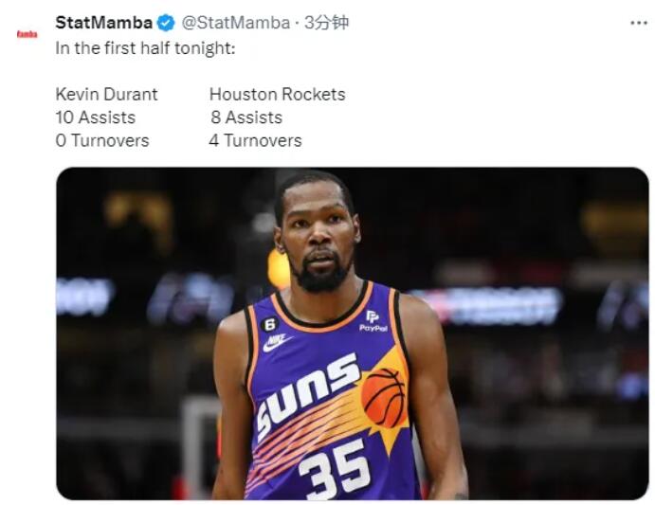Click the '0 Turnovers' stat line
The image size is (655, 505).
(x=102, y=140)
